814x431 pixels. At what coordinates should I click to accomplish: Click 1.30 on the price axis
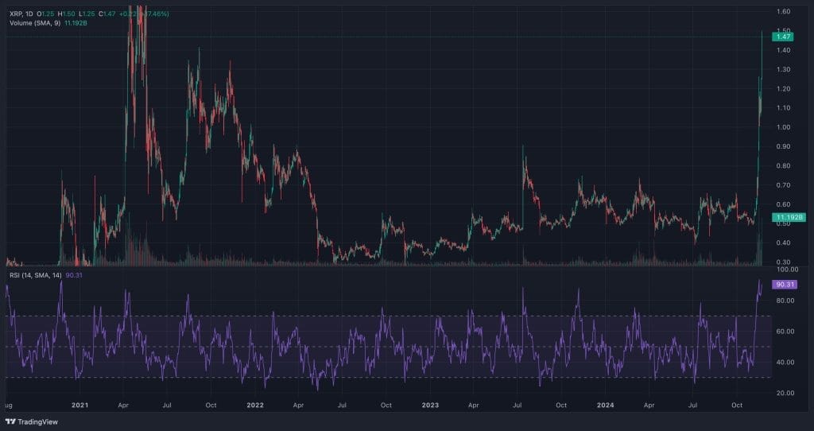coord(783,70)
